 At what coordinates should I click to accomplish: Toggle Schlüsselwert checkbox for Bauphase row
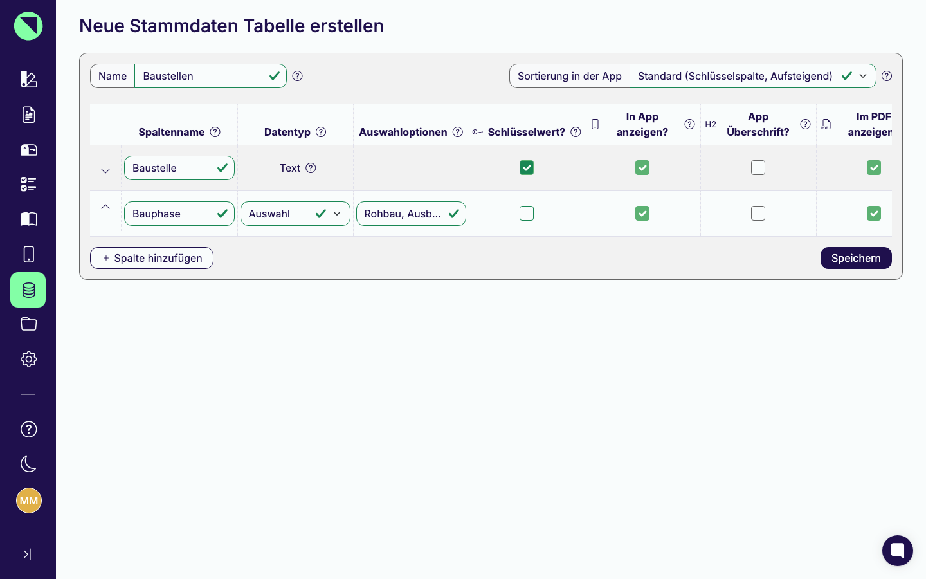click(527, 214)
